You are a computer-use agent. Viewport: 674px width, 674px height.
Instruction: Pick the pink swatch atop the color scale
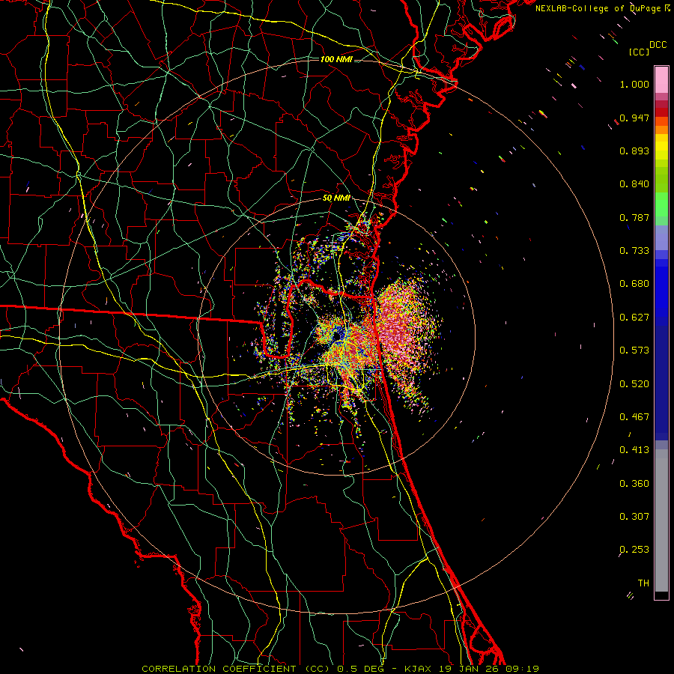pos(661,79)
